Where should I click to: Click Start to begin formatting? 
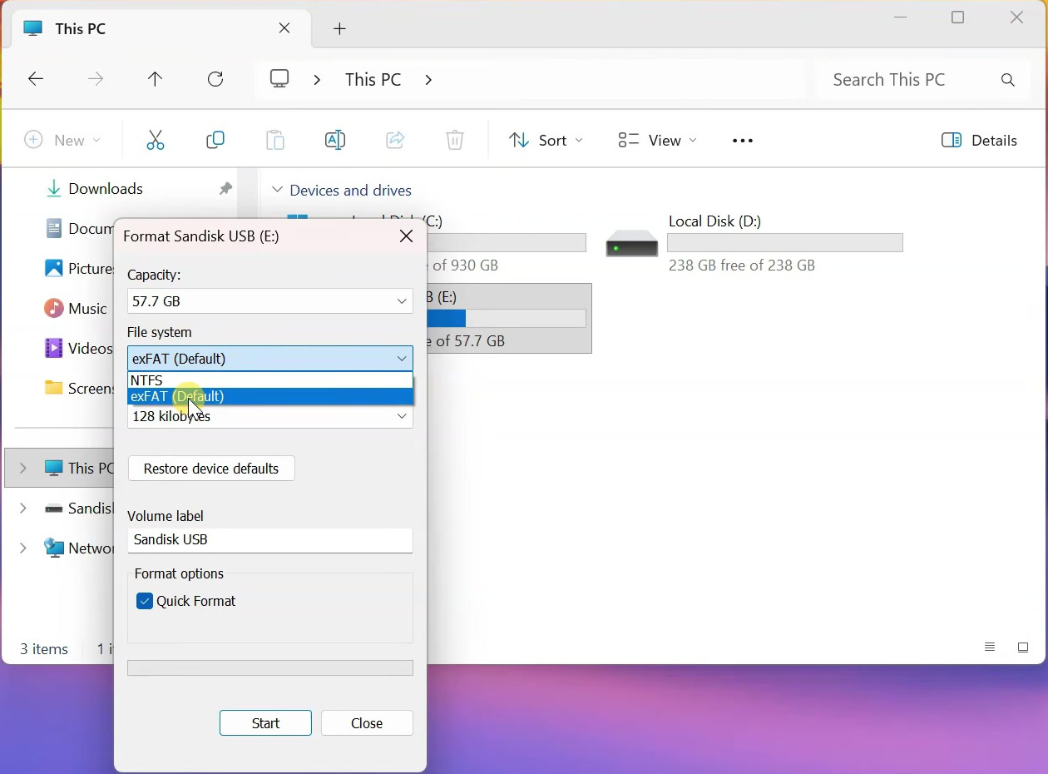[x=265, y=723]
